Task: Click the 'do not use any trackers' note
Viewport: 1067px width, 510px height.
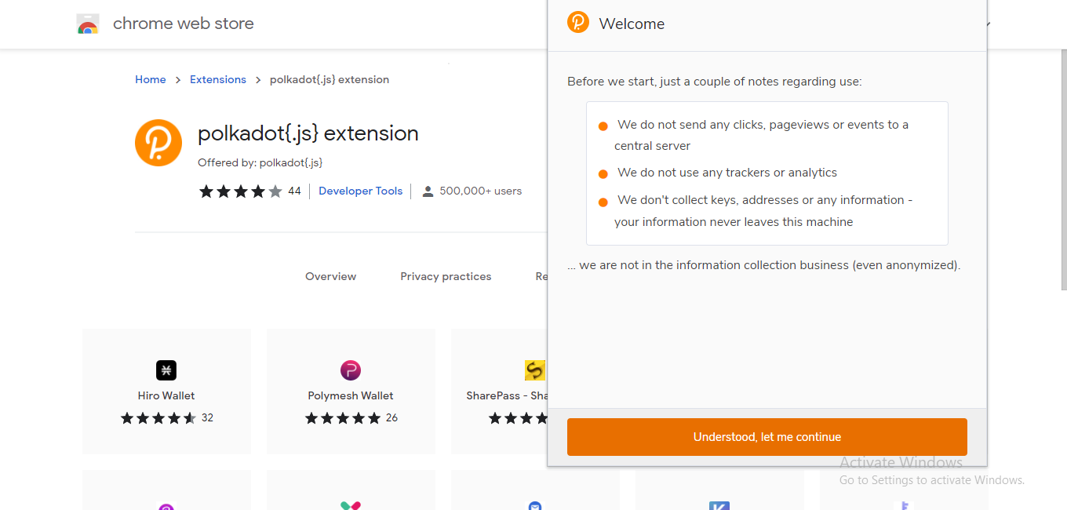Action: click(727, 173)
